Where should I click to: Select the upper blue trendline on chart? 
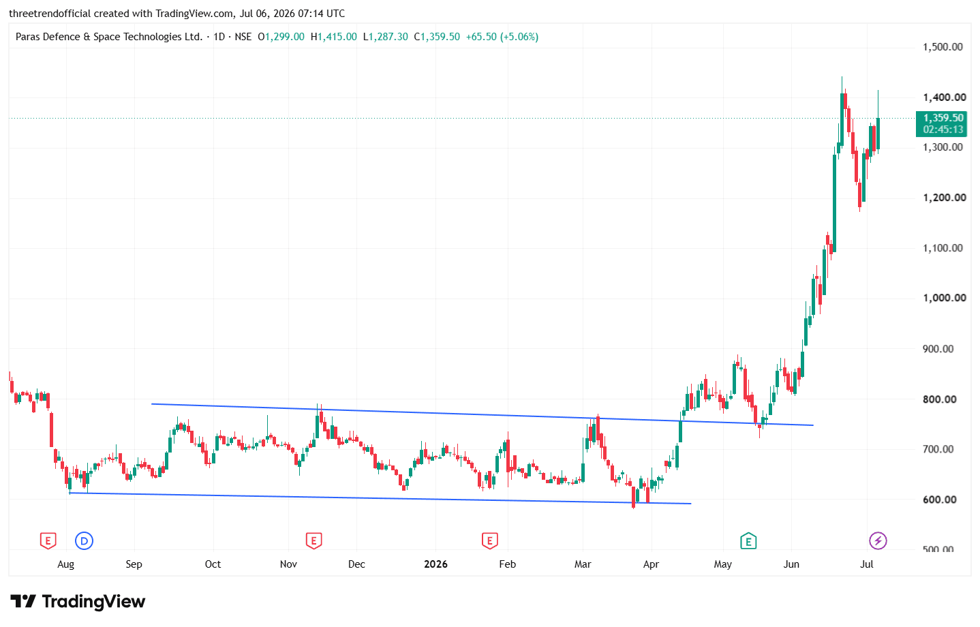pos(482,414)
